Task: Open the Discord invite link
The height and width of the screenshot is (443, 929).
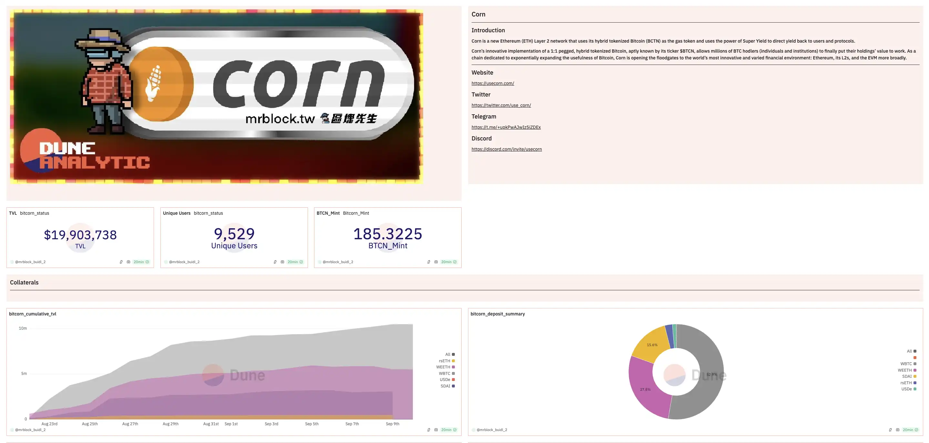Action: [x=506, y=149]
